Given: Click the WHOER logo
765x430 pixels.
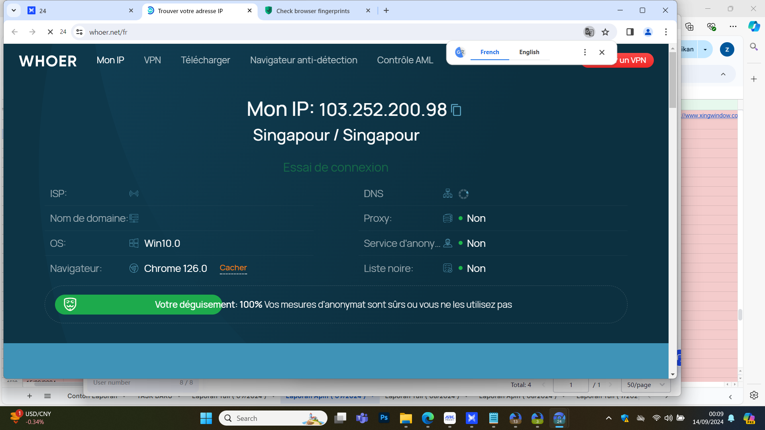Looking at the screenshot, I should (x=48, y=61).
